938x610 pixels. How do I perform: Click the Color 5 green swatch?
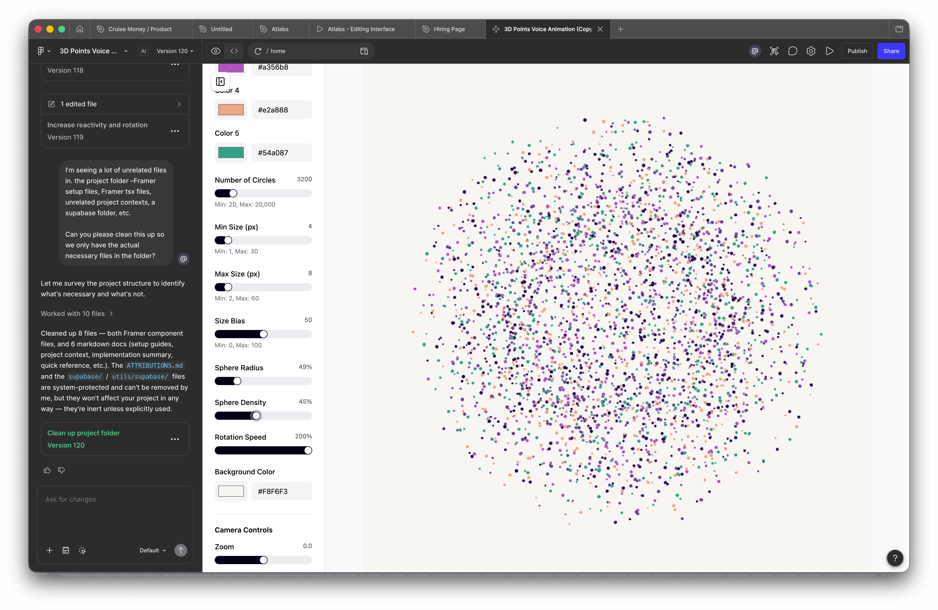(231, 152)
